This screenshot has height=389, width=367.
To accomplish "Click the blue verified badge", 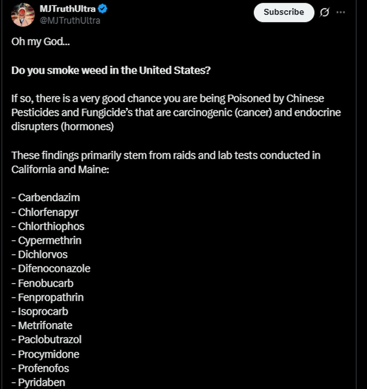I will tap(103, 9).
